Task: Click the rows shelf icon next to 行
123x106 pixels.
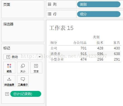Action: coord(50,14)
